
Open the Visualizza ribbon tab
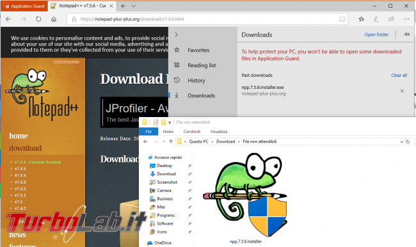219,131
